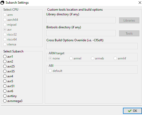The width and height of the screenshot is (142, 115).
Task: Click the Library directory input field
Action: click(81, 20)
